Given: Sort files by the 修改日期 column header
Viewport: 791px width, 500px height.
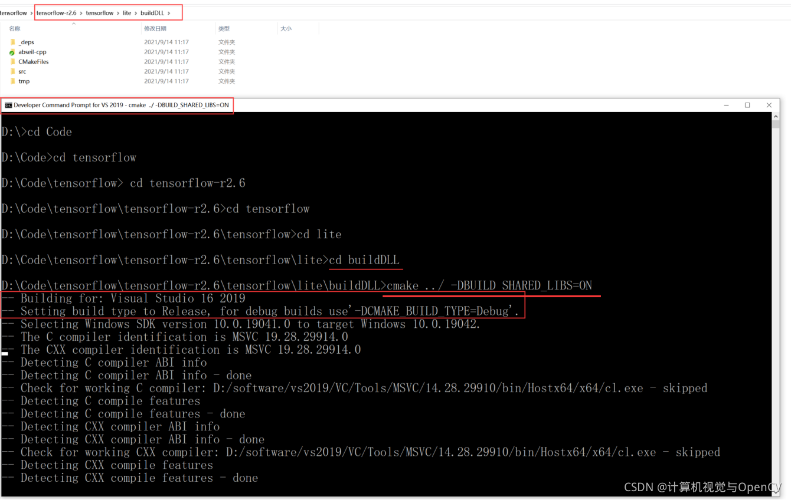Looking at the screenshot, I should [x=155, y=28].
